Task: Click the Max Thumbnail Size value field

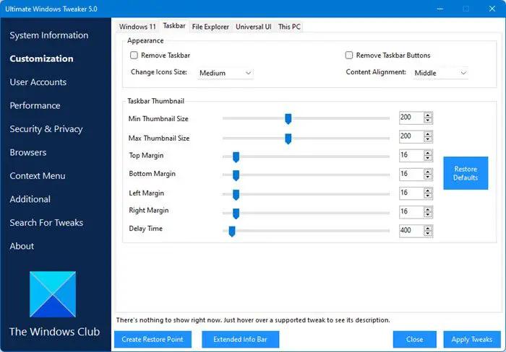Action: (x=411, y=136)
